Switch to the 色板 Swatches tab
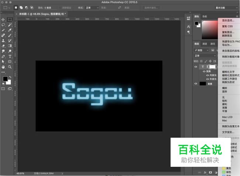 (x=205, y=16)
